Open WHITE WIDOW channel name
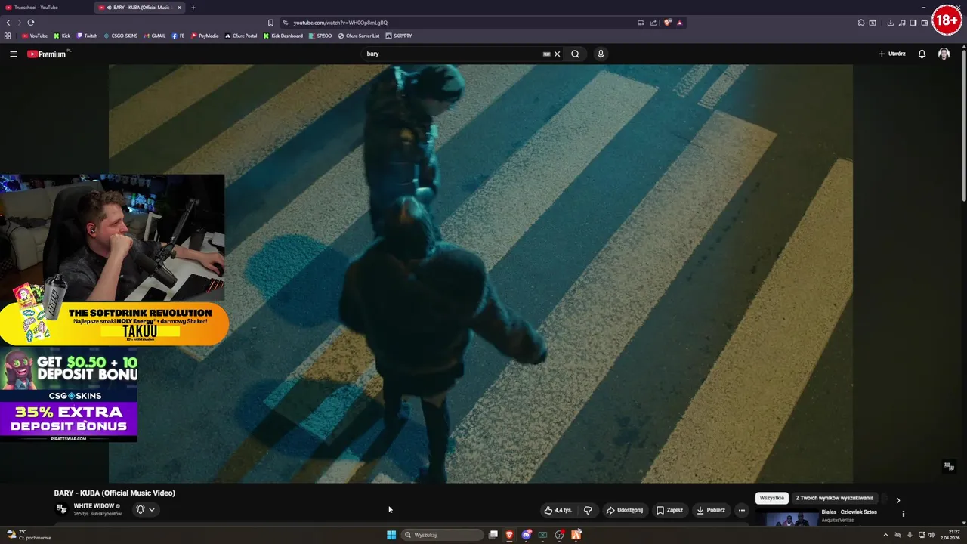This screenshot has width=967, height=544. click(x=94, y=506)
